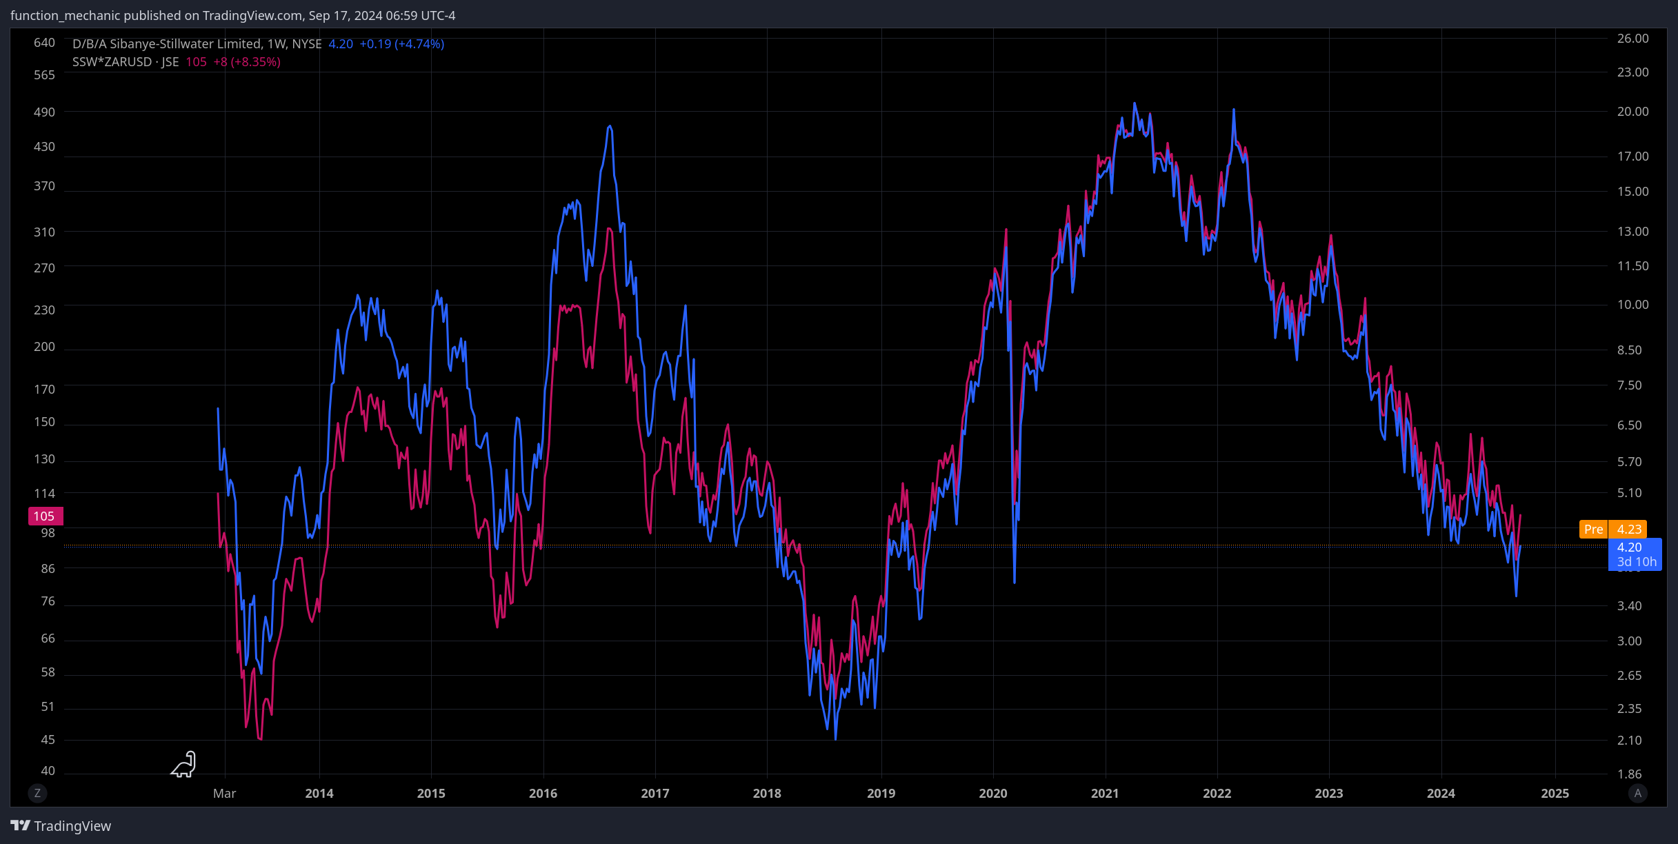
Task: Click the 13.00 value on right price scale
Action: (1633, 231)
